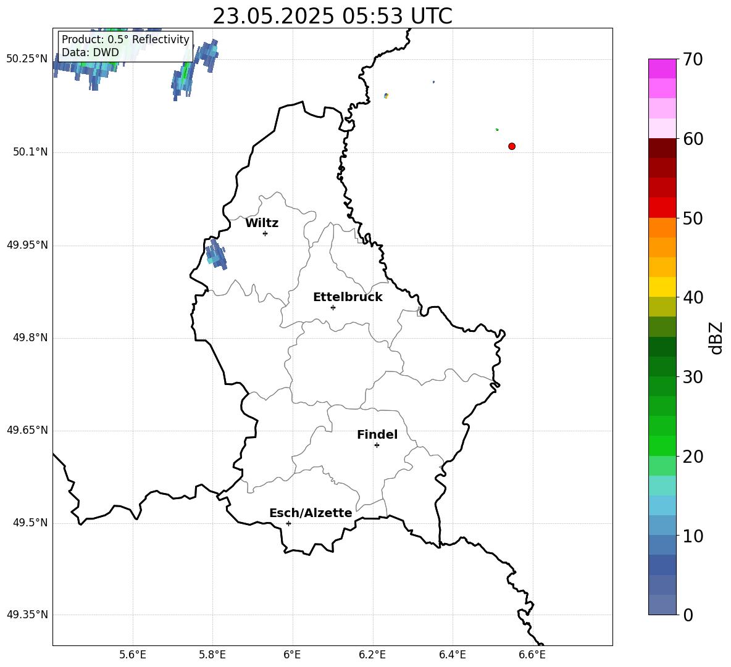Image resolution: width=731 pixels, height=667 pixels.
Task: Click the 49.8°N latitude label
Action: (30, 338)
